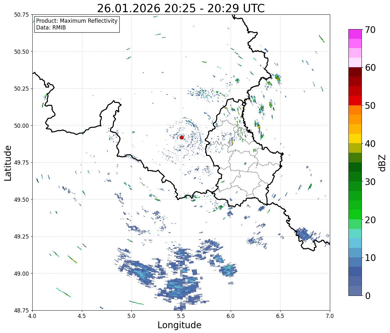Click the longitude tick label 5.5
This screenshot has width=390, height=333.
tap(181, 316)
